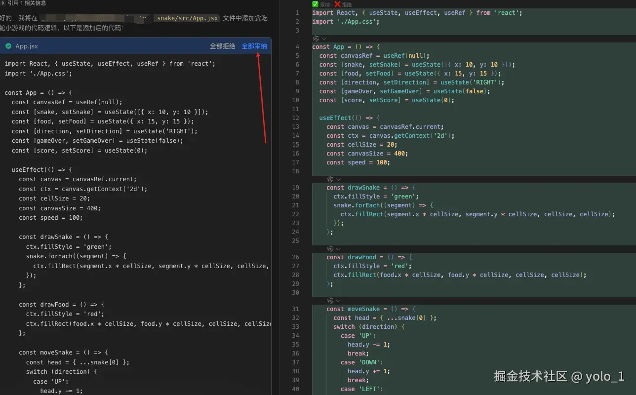Click editor gutter line number 30
The image size is (636, 395).
(x=296, y=293)
